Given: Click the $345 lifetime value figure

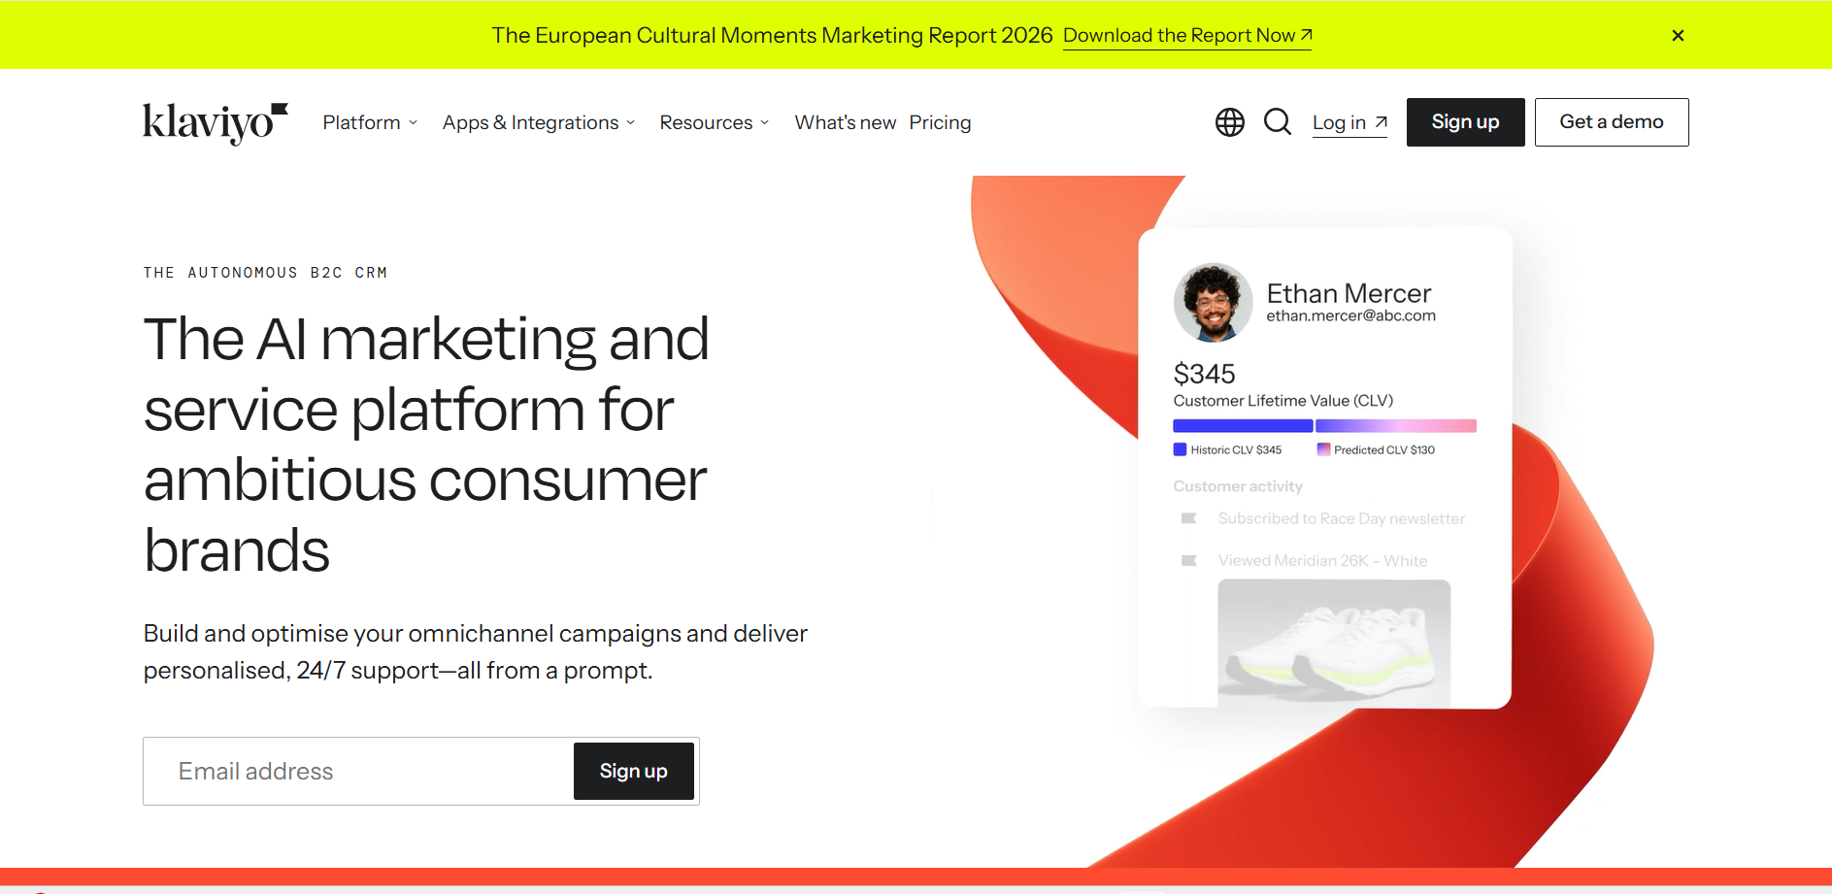Looking at the screenshot, I should tap(1204, 374).
